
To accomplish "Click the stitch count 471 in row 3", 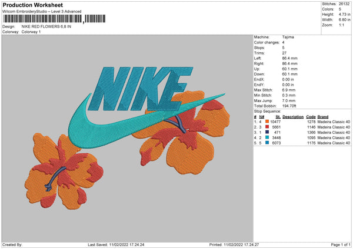I will [x=277, y=132].
